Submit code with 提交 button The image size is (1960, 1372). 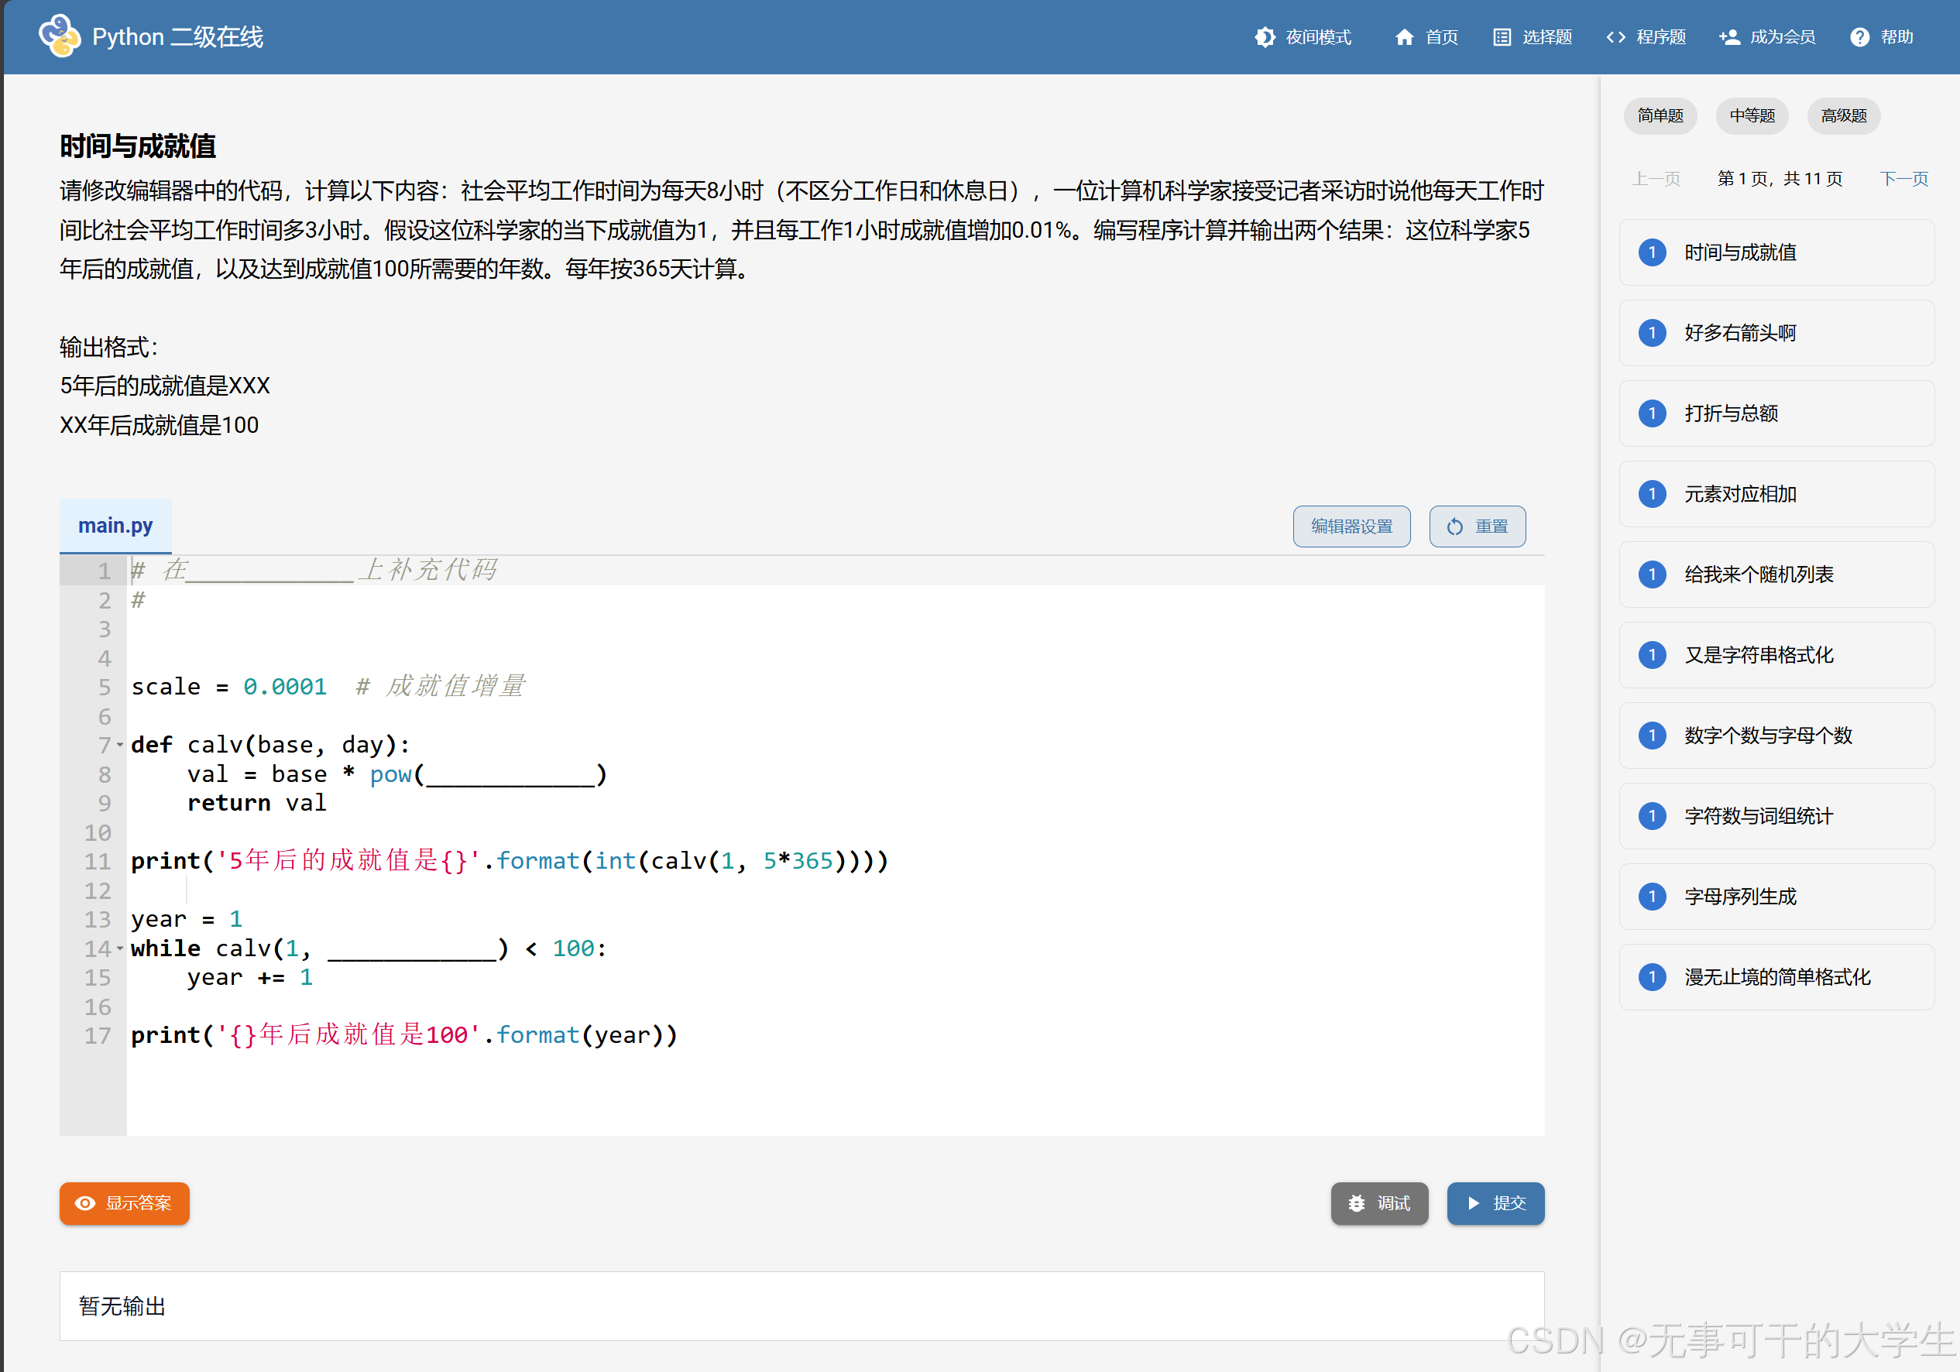(x=1495, y=1202)
